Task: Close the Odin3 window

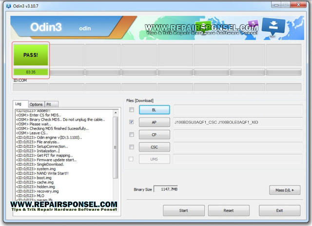Action: [x=298, y=4]
